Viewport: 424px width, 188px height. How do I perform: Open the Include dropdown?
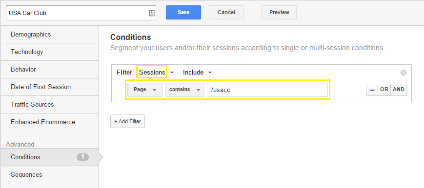tap(198, 73)
